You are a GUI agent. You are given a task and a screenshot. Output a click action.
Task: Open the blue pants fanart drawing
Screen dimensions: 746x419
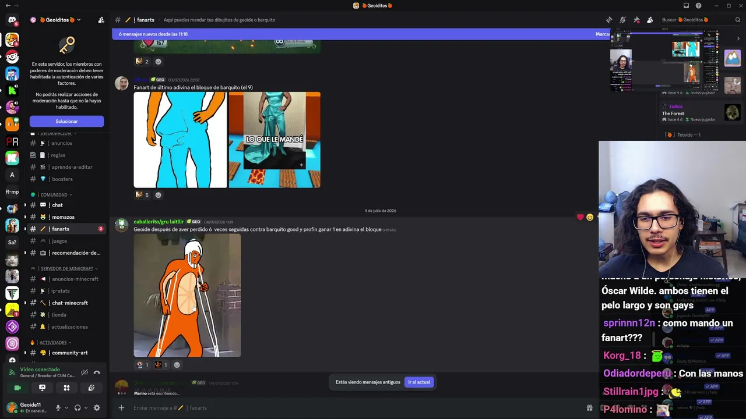coord(180,140)
